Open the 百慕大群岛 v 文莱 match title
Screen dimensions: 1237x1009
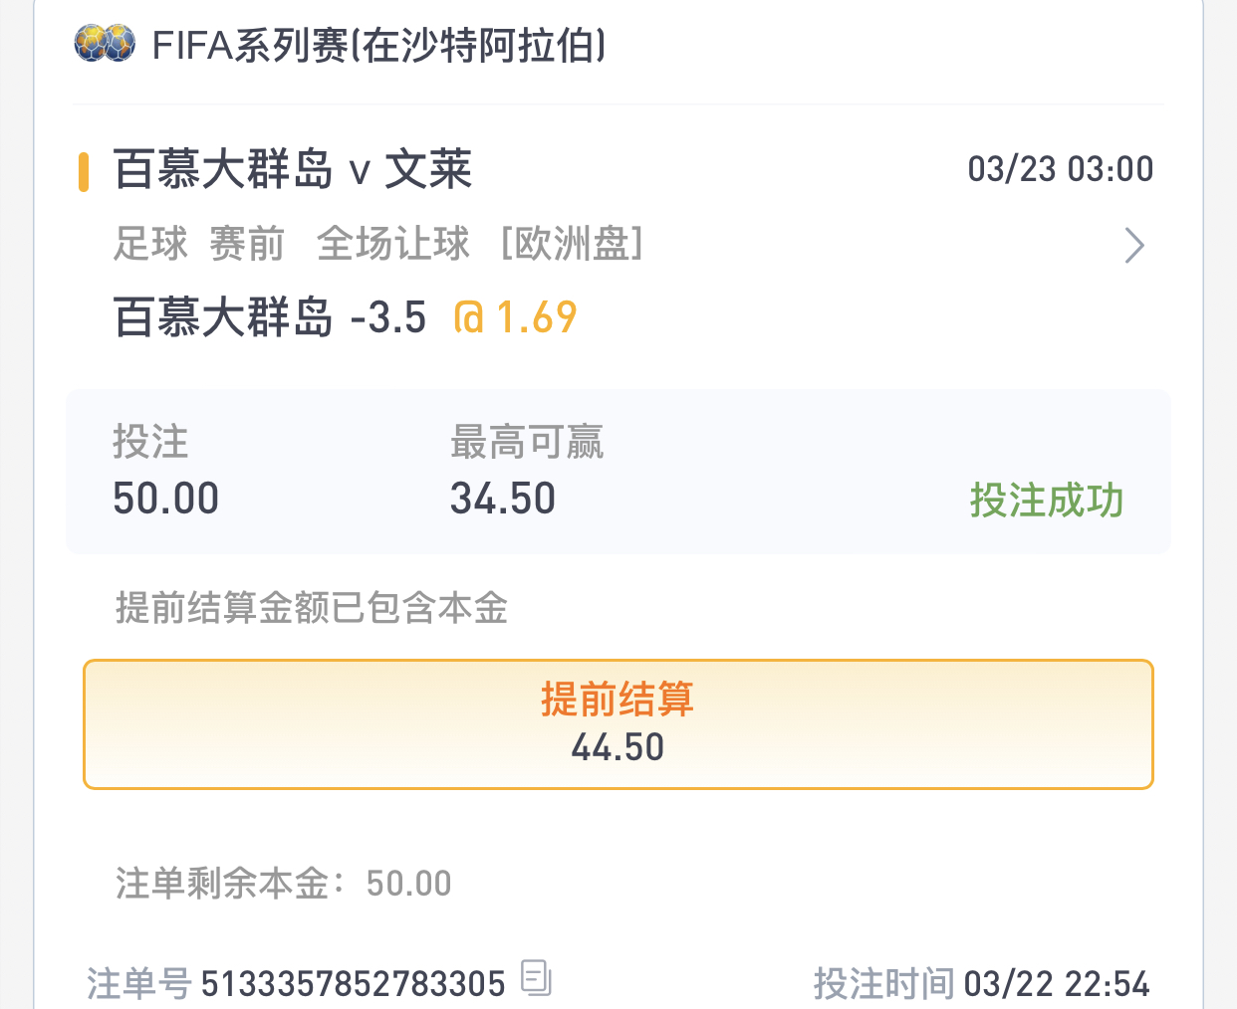coord(293,169)
